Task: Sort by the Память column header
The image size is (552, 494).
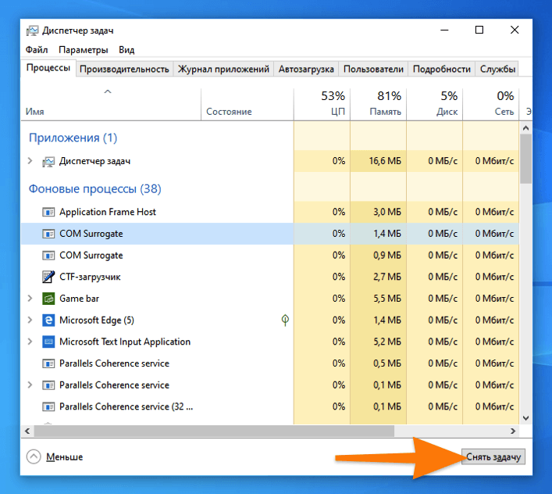Action: pos(379,104)
